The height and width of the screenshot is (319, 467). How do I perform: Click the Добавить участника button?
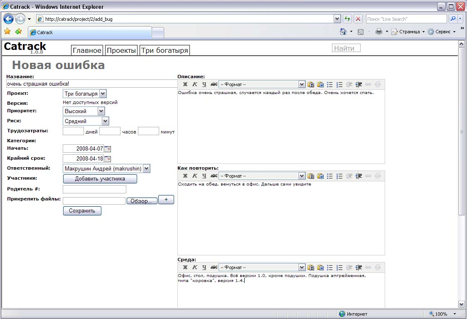tap(100, 179)
